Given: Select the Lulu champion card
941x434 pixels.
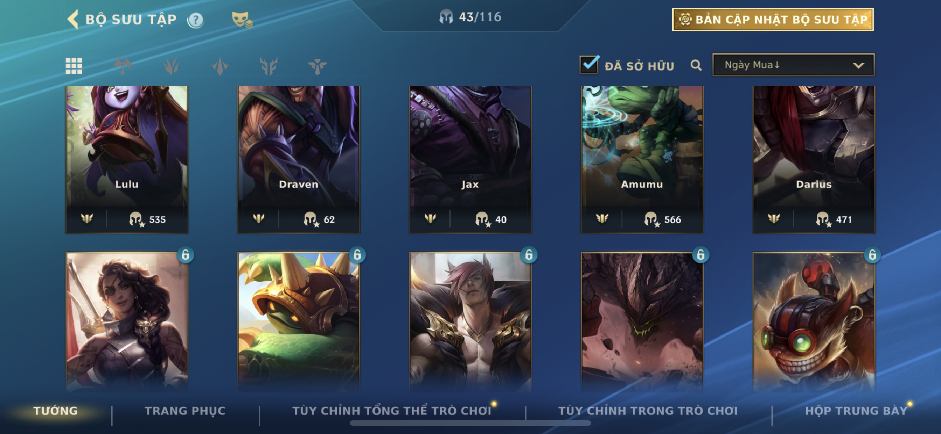Looking at the screenshot, I should 127,159.
